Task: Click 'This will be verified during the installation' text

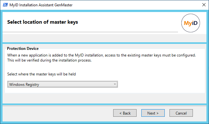Action: (49, 60)
